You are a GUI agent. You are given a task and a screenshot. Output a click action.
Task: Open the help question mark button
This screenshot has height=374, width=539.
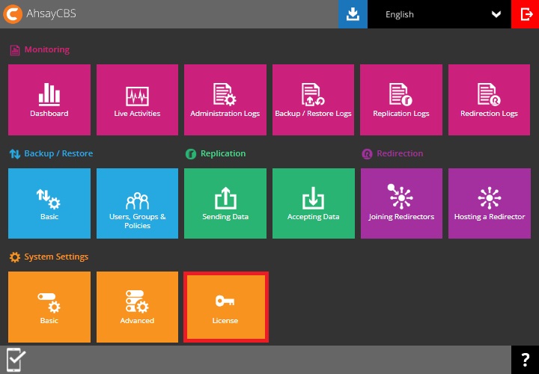point(525,360)
